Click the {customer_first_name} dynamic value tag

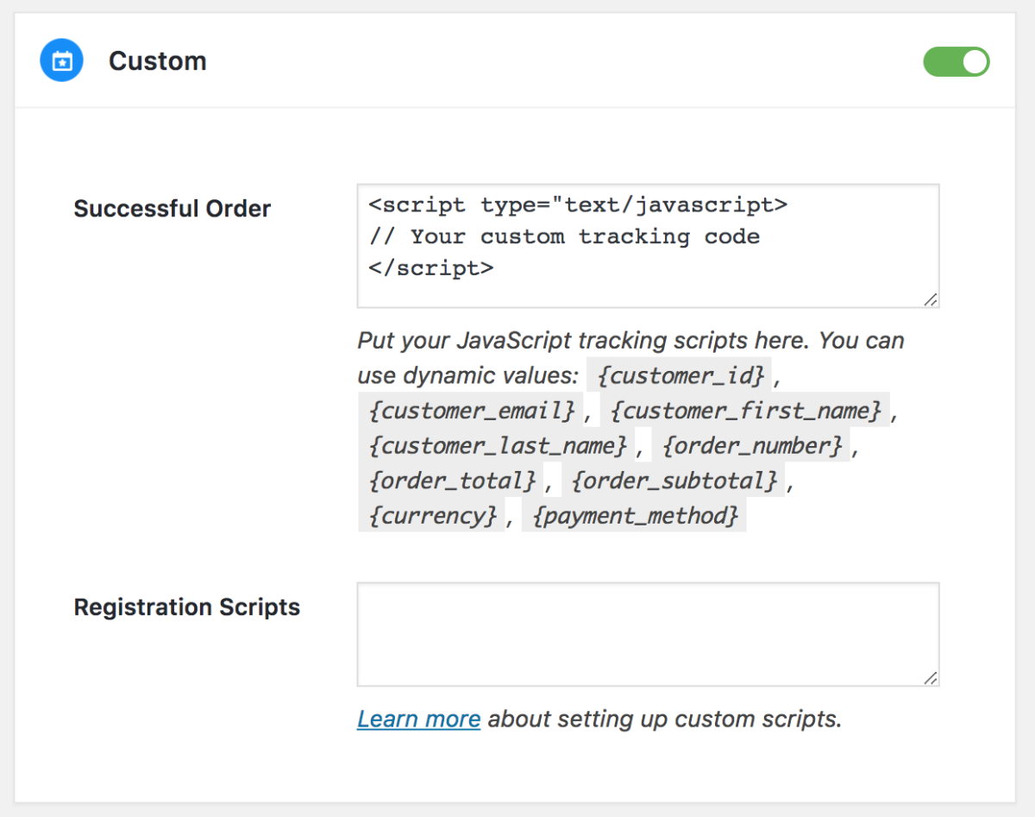pyautogui.click(x=746, y=411)
